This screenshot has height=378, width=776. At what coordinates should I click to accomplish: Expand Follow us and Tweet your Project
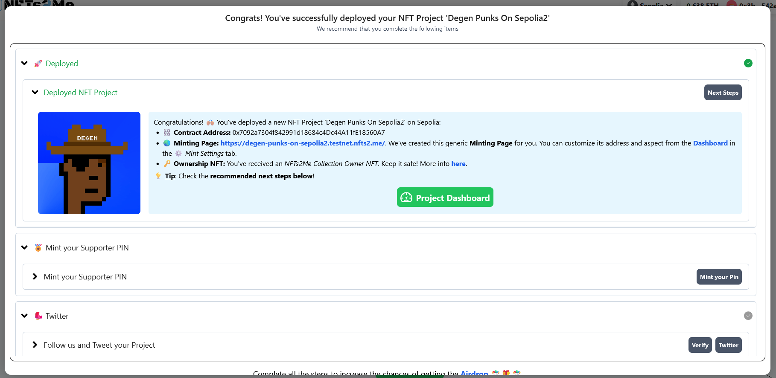(x=35, y=345)
